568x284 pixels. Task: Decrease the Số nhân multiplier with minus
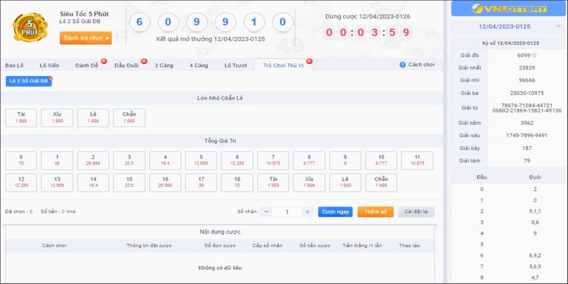pos(266,212)
